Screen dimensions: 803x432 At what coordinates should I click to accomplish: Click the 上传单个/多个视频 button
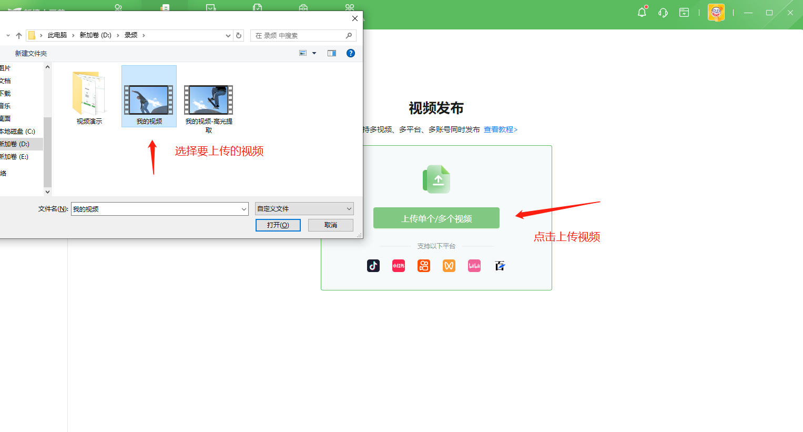436,218
